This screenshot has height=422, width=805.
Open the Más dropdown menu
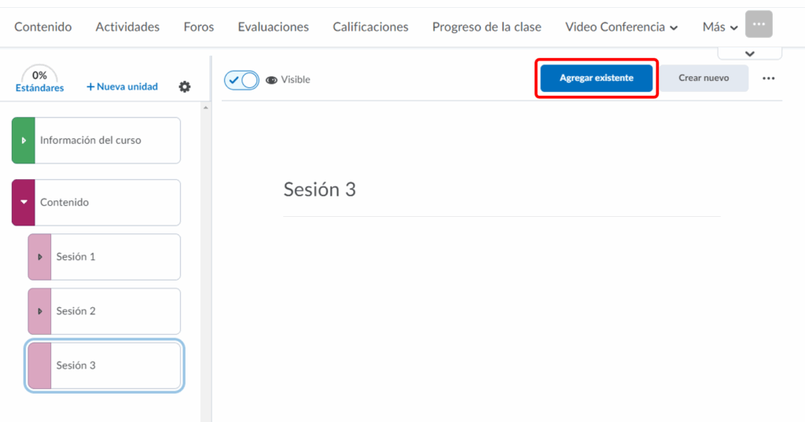click(x=720, y=27)
